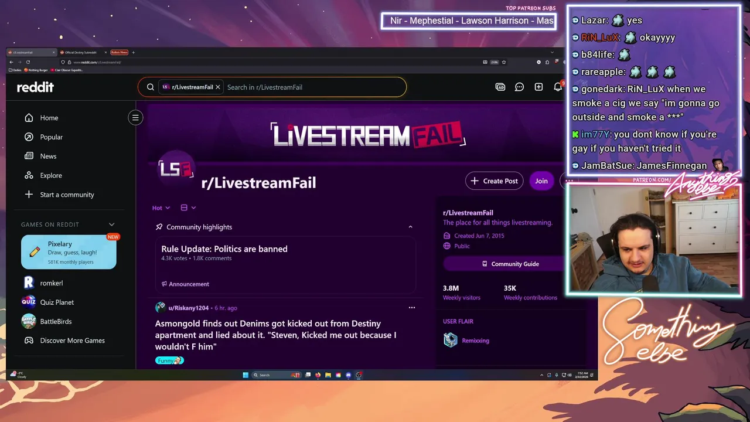Open Community Guide
Screen dimensions: 750x422
(x=510, y=264)
